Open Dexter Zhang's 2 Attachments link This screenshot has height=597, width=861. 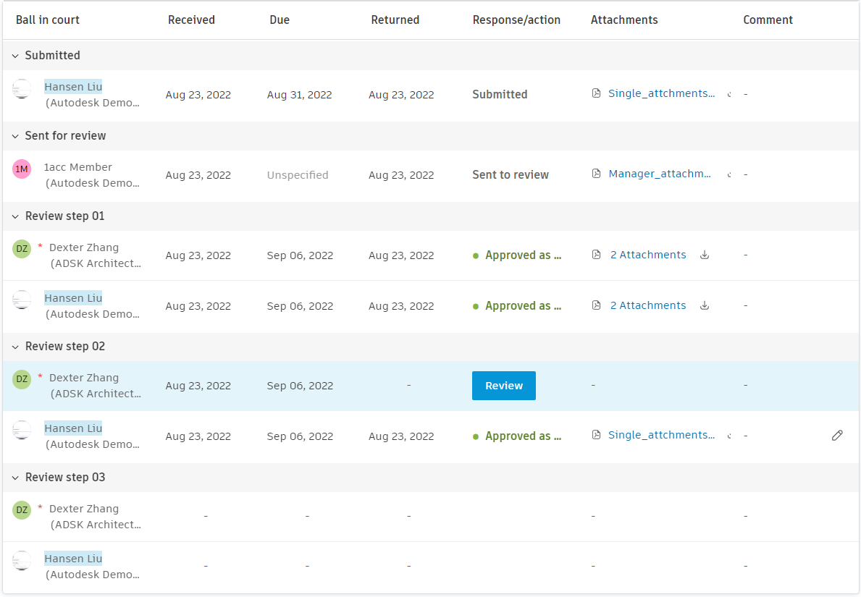(648, 255)
